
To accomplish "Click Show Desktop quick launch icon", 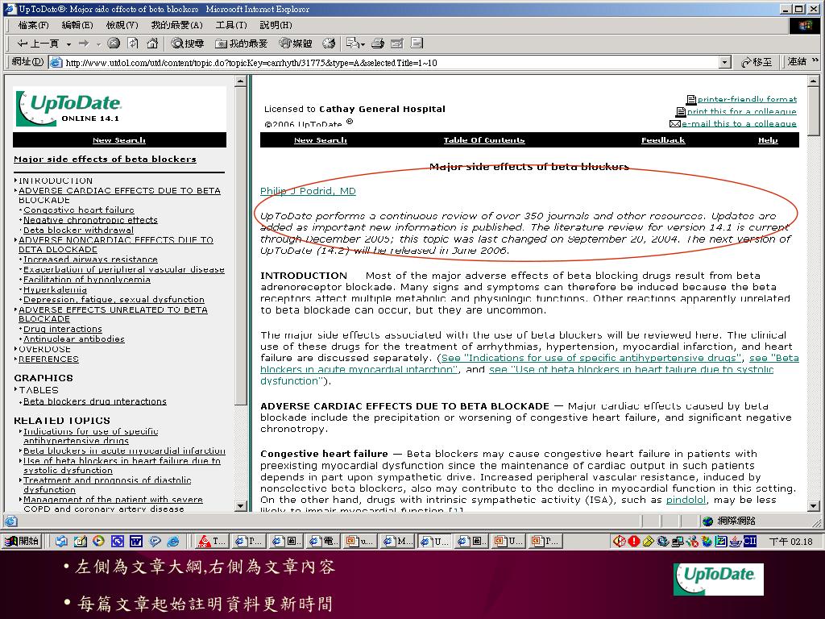I will tap(80, 541).
